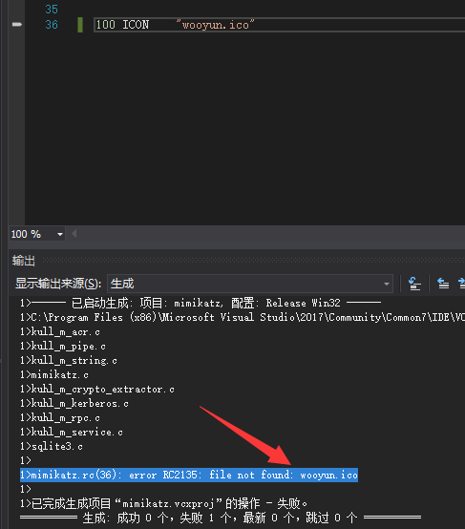465x529 pixels.
Task: Click the "wooyun.ico" string on line 36
Action: coord(215,25)
